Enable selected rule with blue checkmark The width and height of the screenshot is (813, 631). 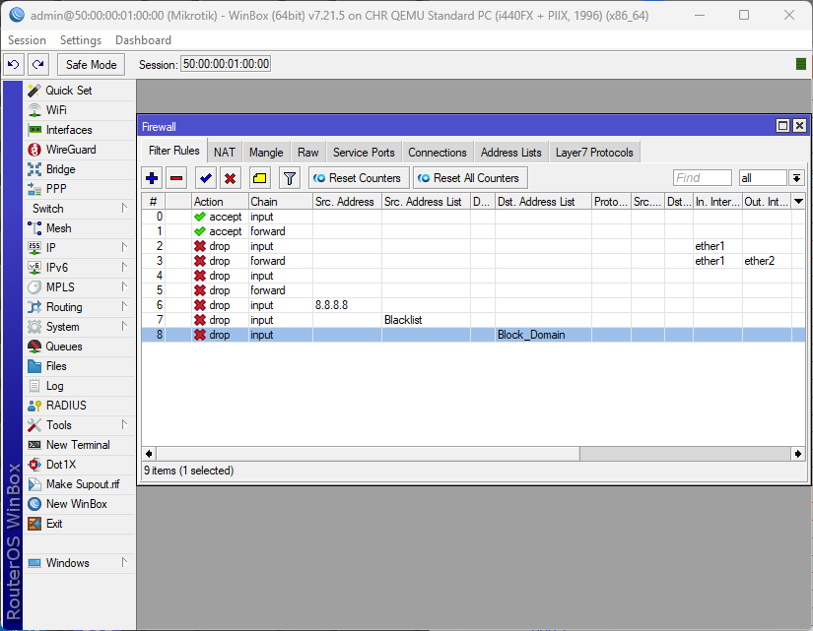click(x=206, y=178)
